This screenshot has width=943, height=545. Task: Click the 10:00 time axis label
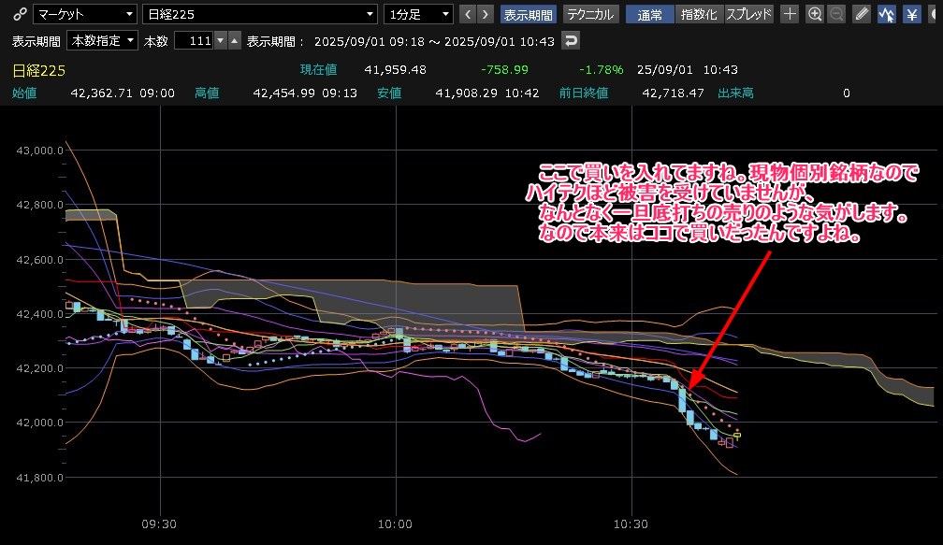coord(395,524)
